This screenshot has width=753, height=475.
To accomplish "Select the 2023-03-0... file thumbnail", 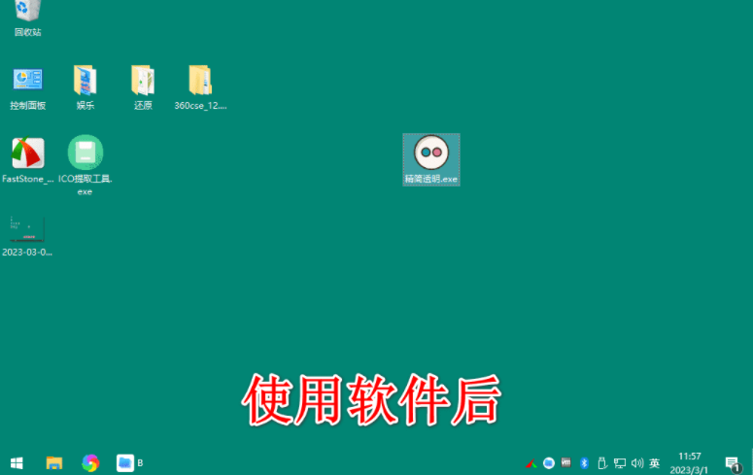I will pyautogui.click(x=27, y=229).
